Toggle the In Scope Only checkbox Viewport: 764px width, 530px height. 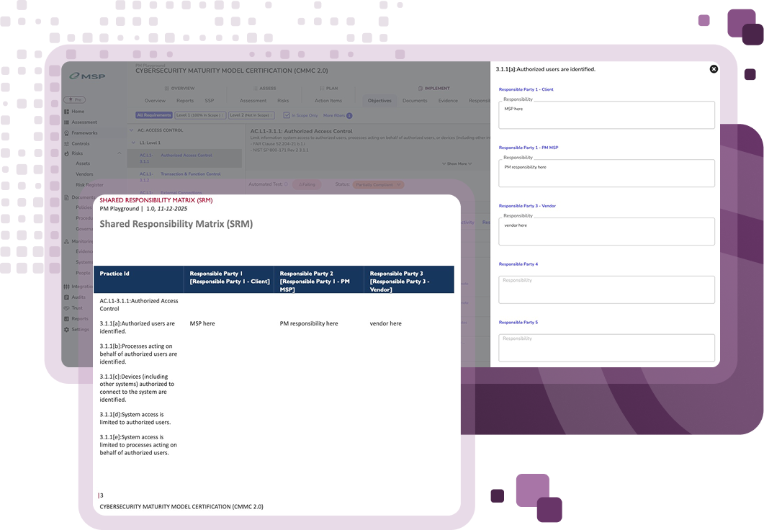pyautogui.click(x=287, y=115)
